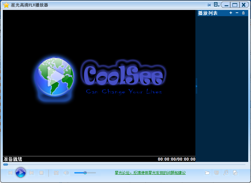Click the 准备就绪 status text

pos(13,159)
